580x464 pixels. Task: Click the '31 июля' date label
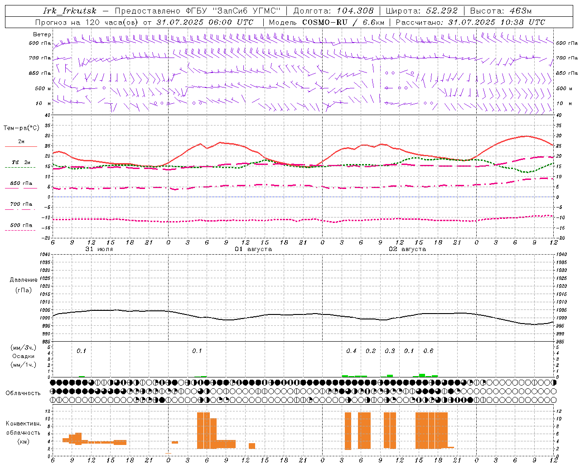coord(99,249)
